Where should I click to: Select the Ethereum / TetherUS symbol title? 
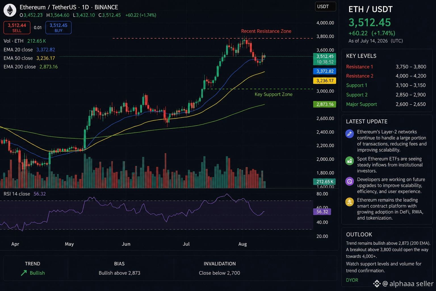pos(69,7)
